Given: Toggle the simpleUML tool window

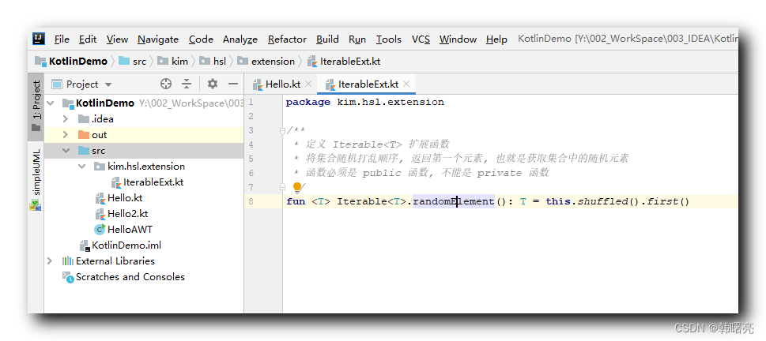Looking at the screenshot, I should (36, 178).
